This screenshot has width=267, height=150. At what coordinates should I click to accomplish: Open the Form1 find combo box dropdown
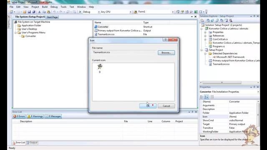click(173, 12)
